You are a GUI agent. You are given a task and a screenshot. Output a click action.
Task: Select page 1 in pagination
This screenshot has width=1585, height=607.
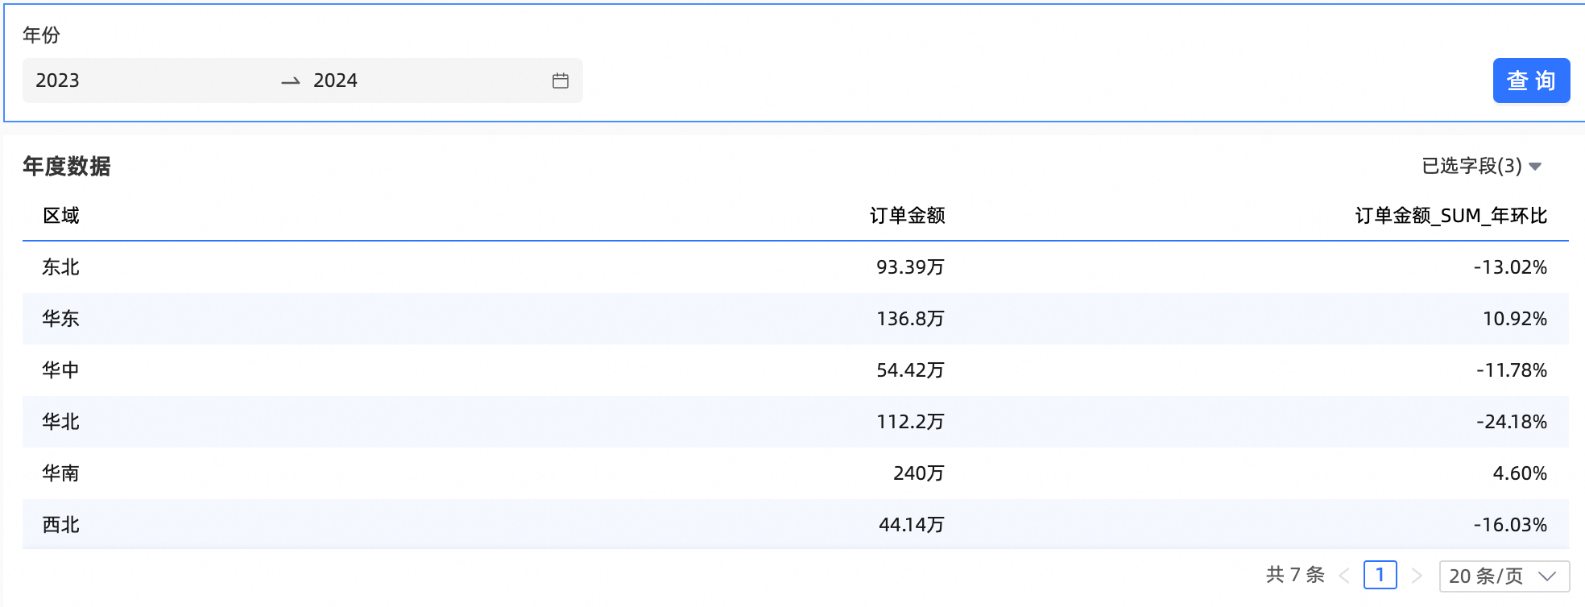click(x=1380, y=576)
